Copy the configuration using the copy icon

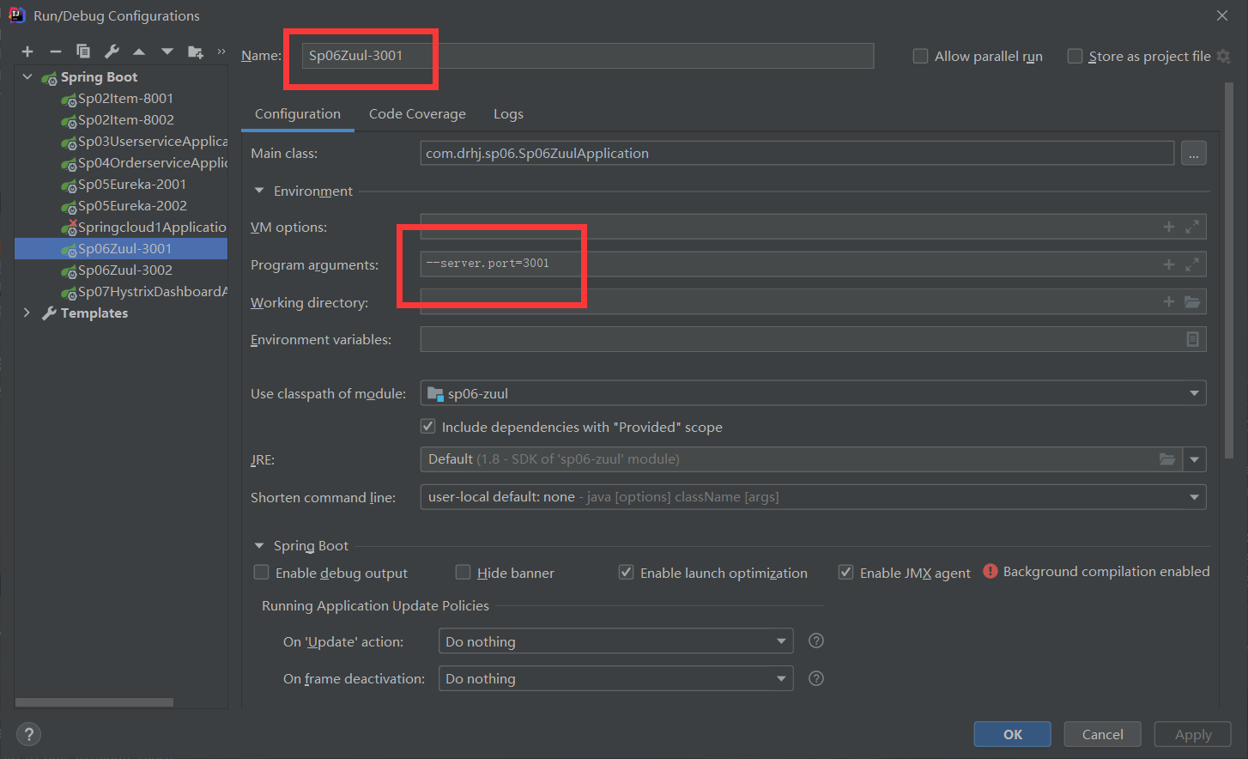[83, 52]
